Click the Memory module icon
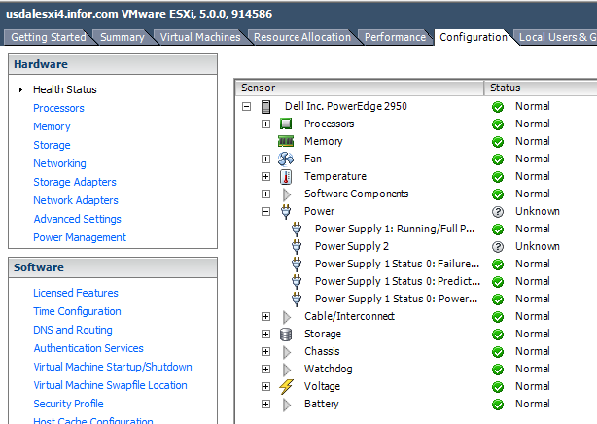The height and width of the screenshot is (424, 597). 286,141
